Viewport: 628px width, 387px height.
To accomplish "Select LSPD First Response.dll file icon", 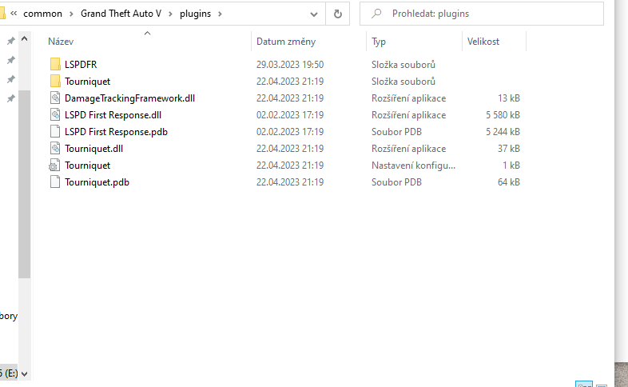I will (55, 114).
